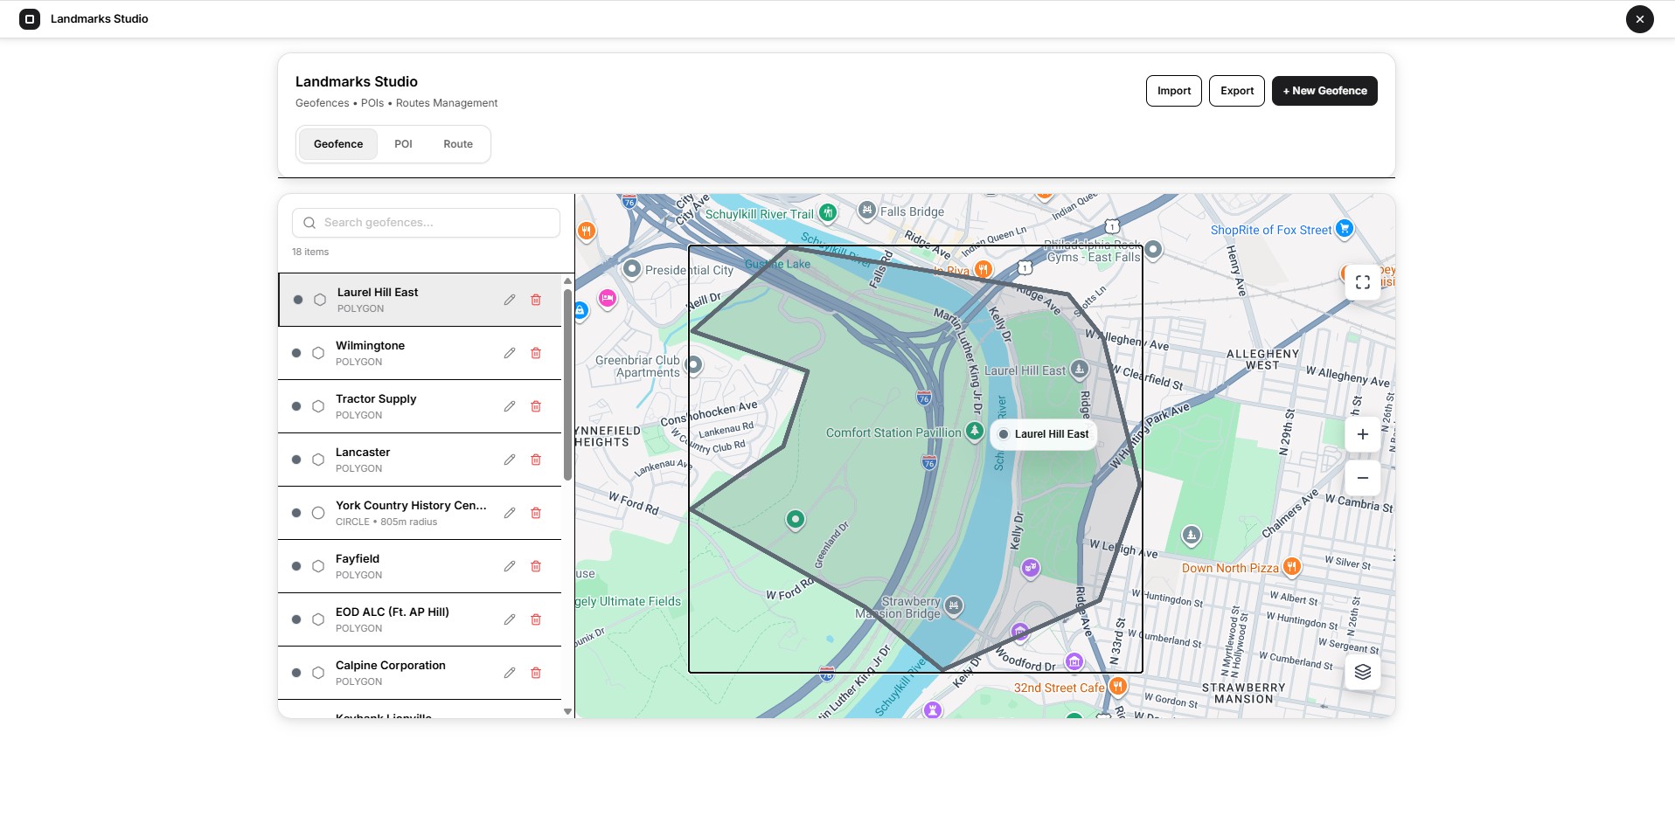Zoom out on the map
Image resolution: width=1675 pixels, height=823 pixels.
click(x=1363, y=478)
